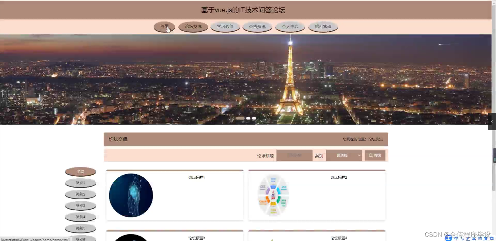The image size is (496, 241).
Task: Click the 您现在的位置 breadcrumb text
Action: 363,139
